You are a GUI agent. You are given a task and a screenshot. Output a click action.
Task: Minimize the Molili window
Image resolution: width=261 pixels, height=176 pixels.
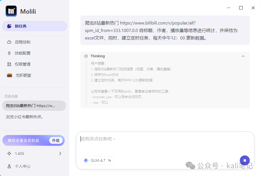coord(229,8)
